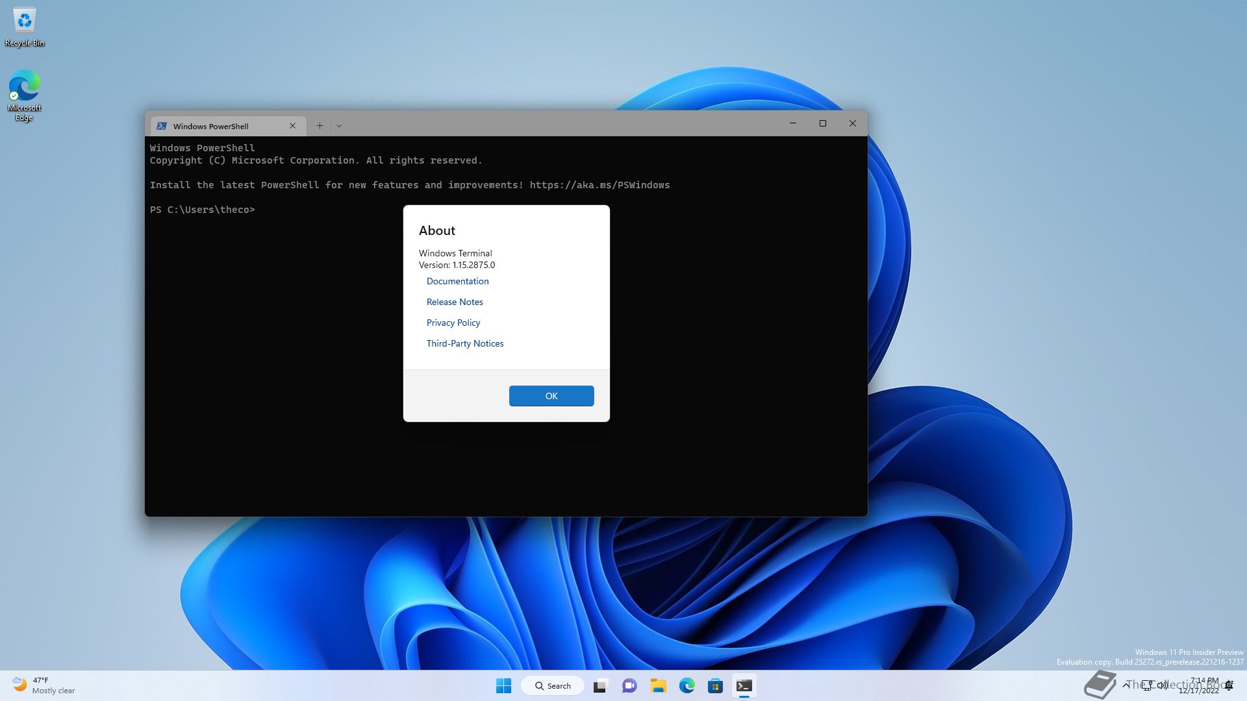Image resolution: width=1247 pixels, height=701 pixels.
Task: Open the Windows Start menu
Action: (503, 685)
